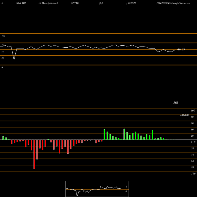This screenshot has height=197, width=197.
Task: Click the 100 axis label of RSI chart
Action: pos(4,36)
